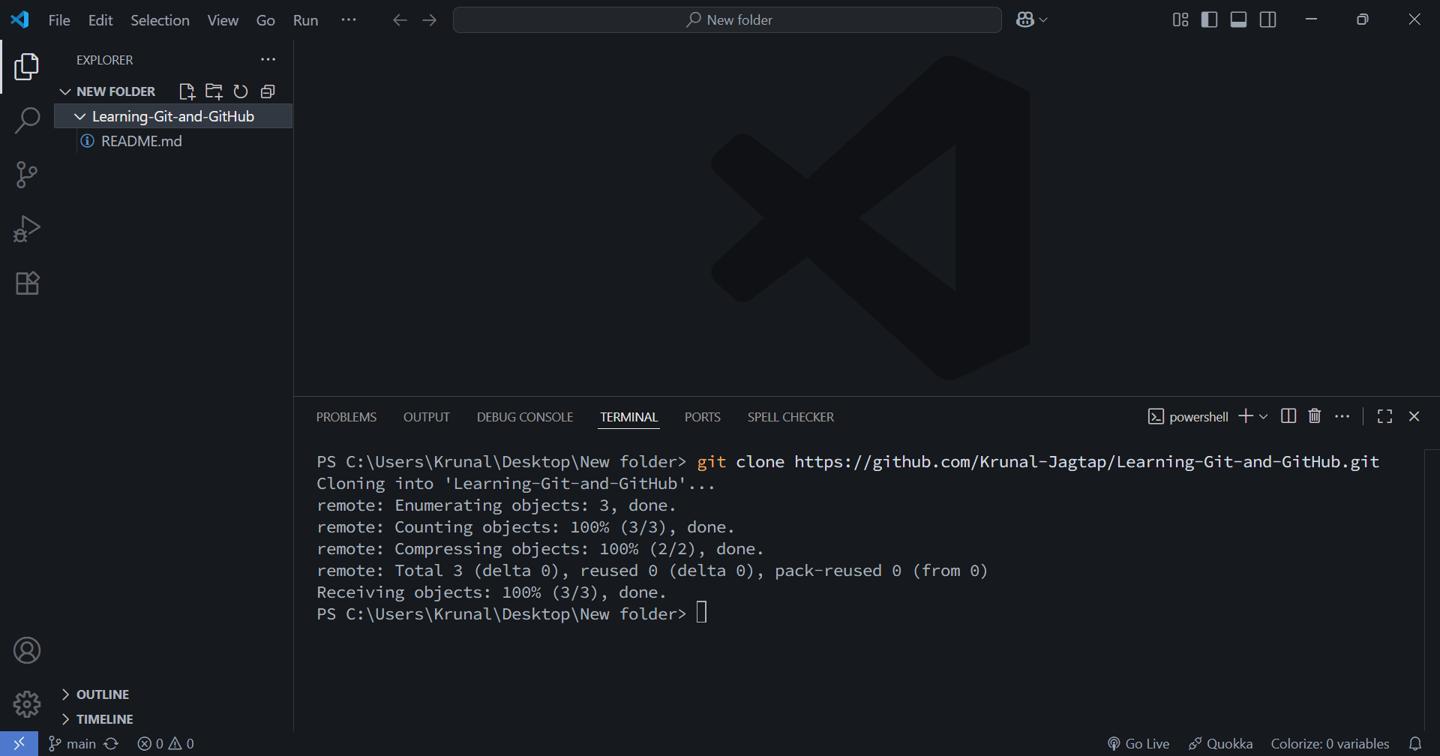The width and height of the screenshot is (1440, 756).
Task: Close the terminal panel
Action: [x=1414, y=416]
